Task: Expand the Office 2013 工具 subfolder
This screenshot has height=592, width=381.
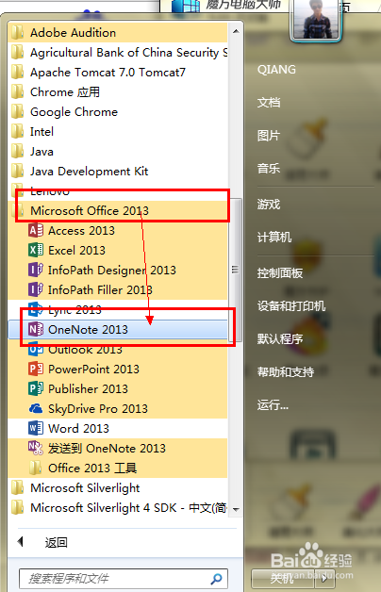Action: (x=118, y=469)
